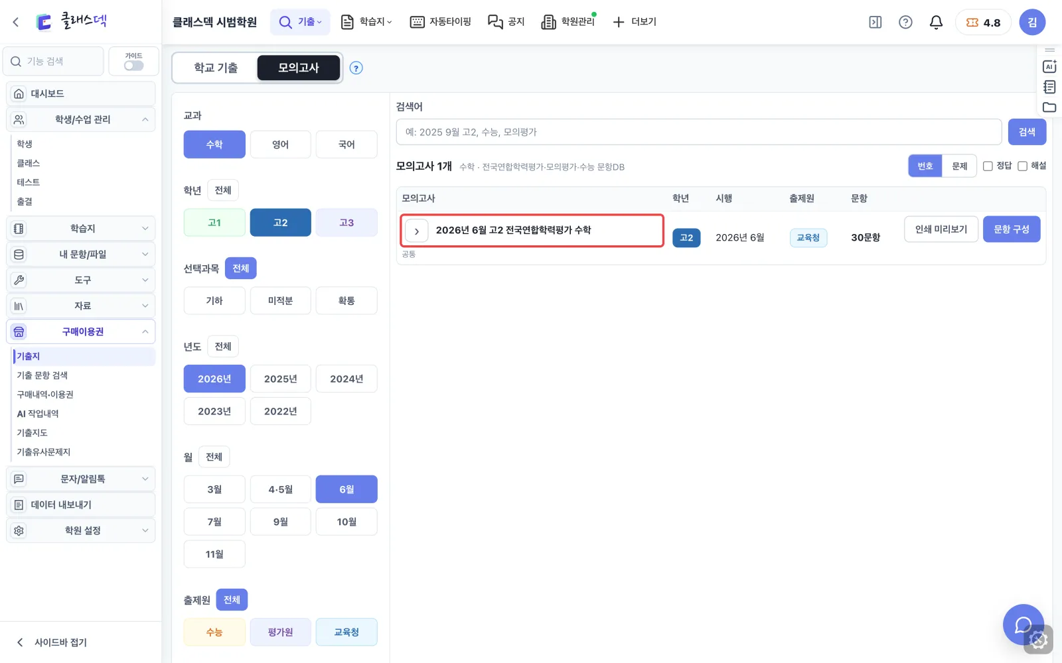
Task: Open 기출 문항 검색 in sidebar
Action: [42, 375]
